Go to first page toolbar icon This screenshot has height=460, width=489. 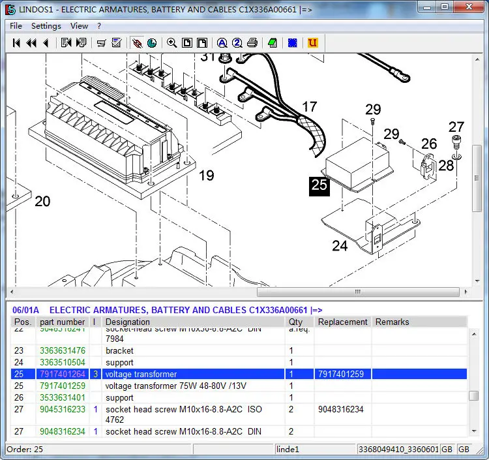coord(16,43)
